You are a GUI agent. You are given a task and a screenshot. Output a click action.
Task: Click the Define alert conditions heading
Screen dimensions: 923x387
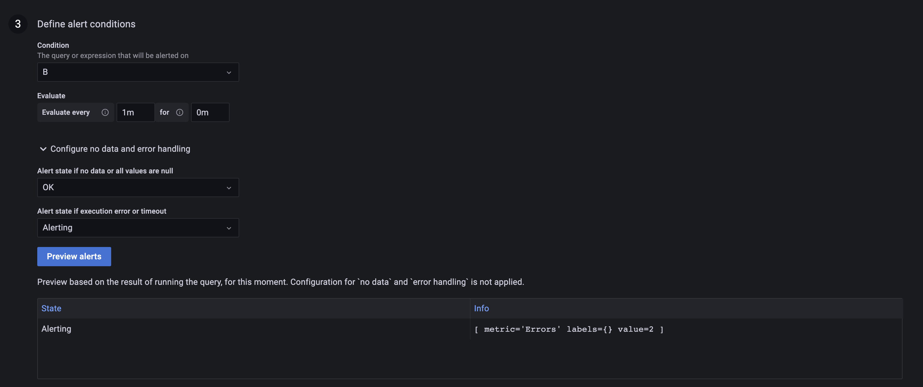pyautogui.click(x=86, y=24)
